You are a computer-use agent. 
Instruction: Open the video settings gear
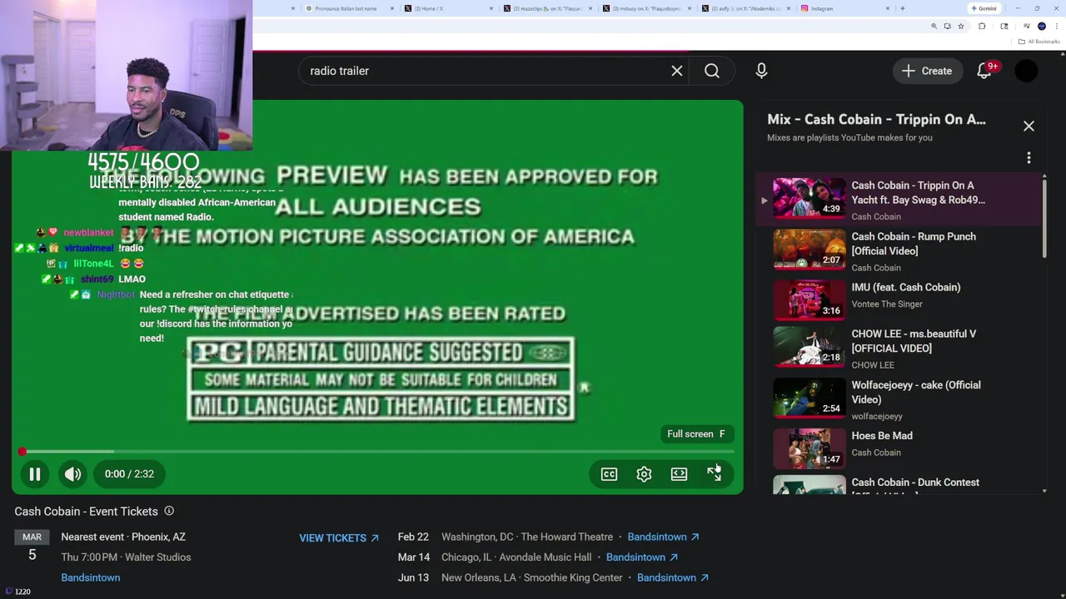644,474
